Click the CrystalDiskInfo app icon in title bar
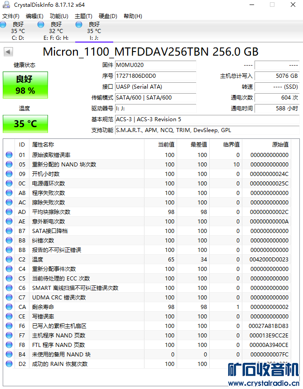 click(x=6, y=5)
